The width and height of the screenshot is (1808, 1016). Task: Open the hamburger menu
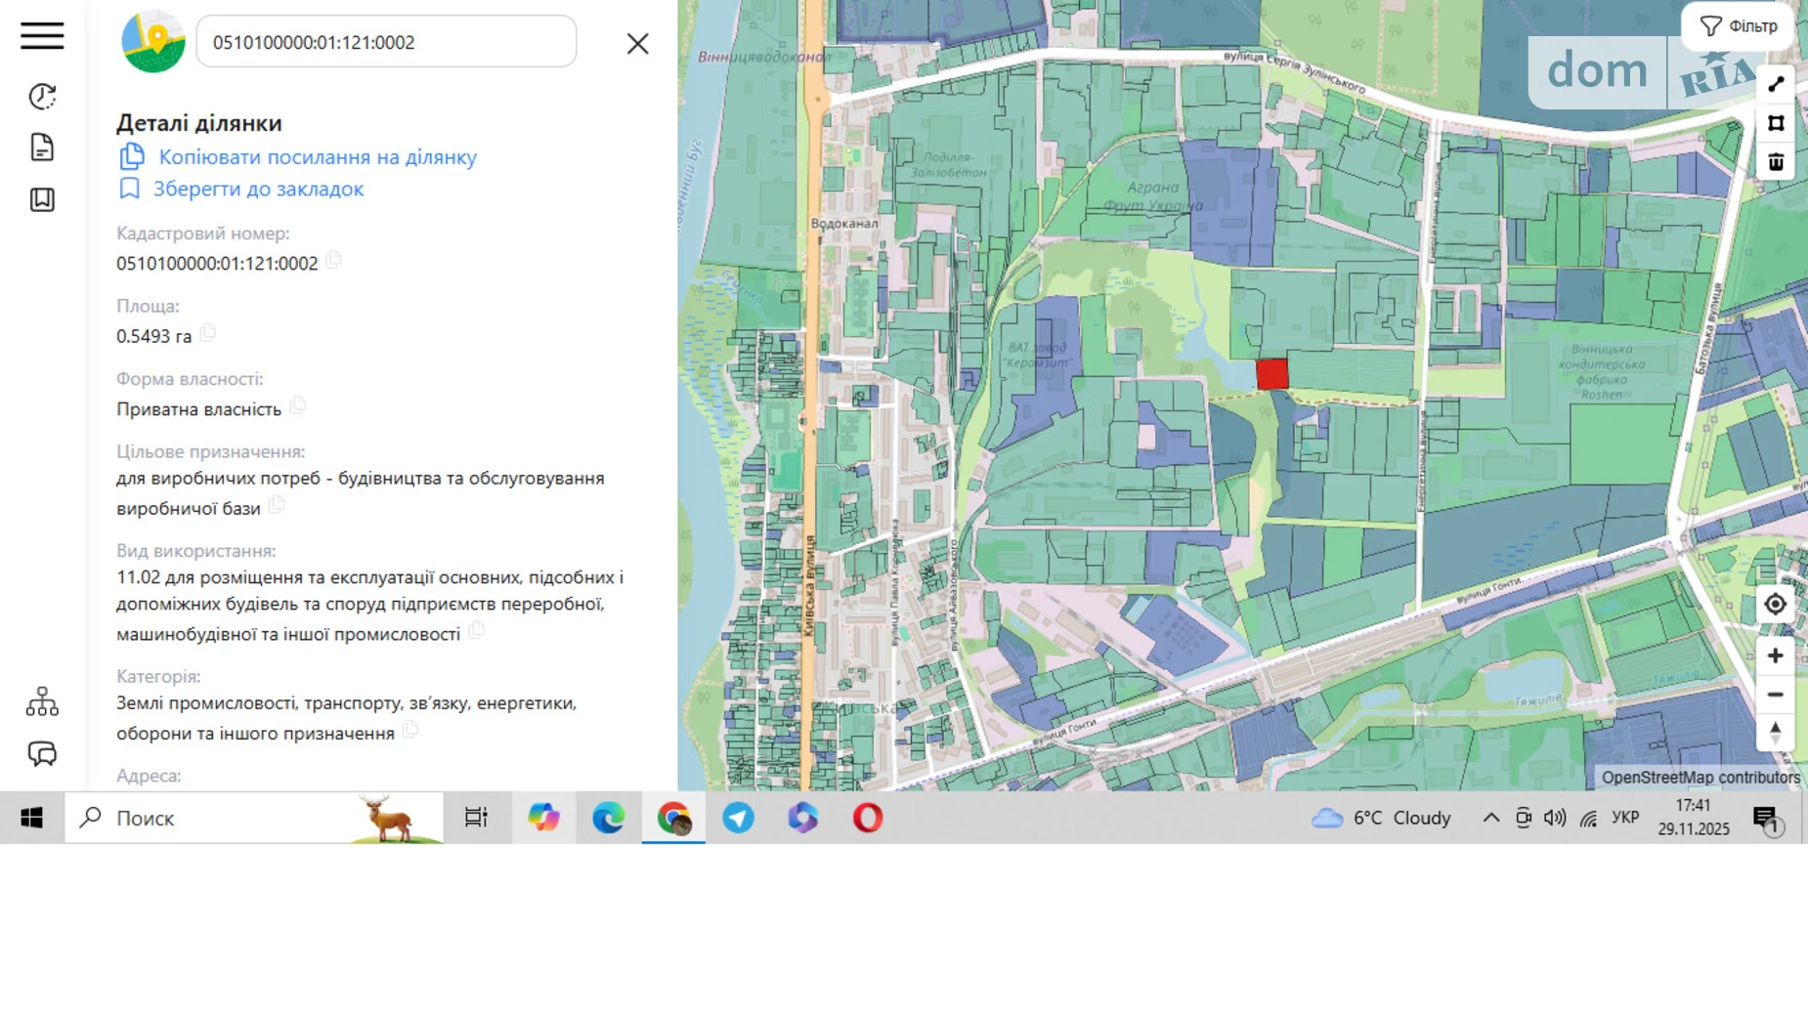tap(42, 36)
